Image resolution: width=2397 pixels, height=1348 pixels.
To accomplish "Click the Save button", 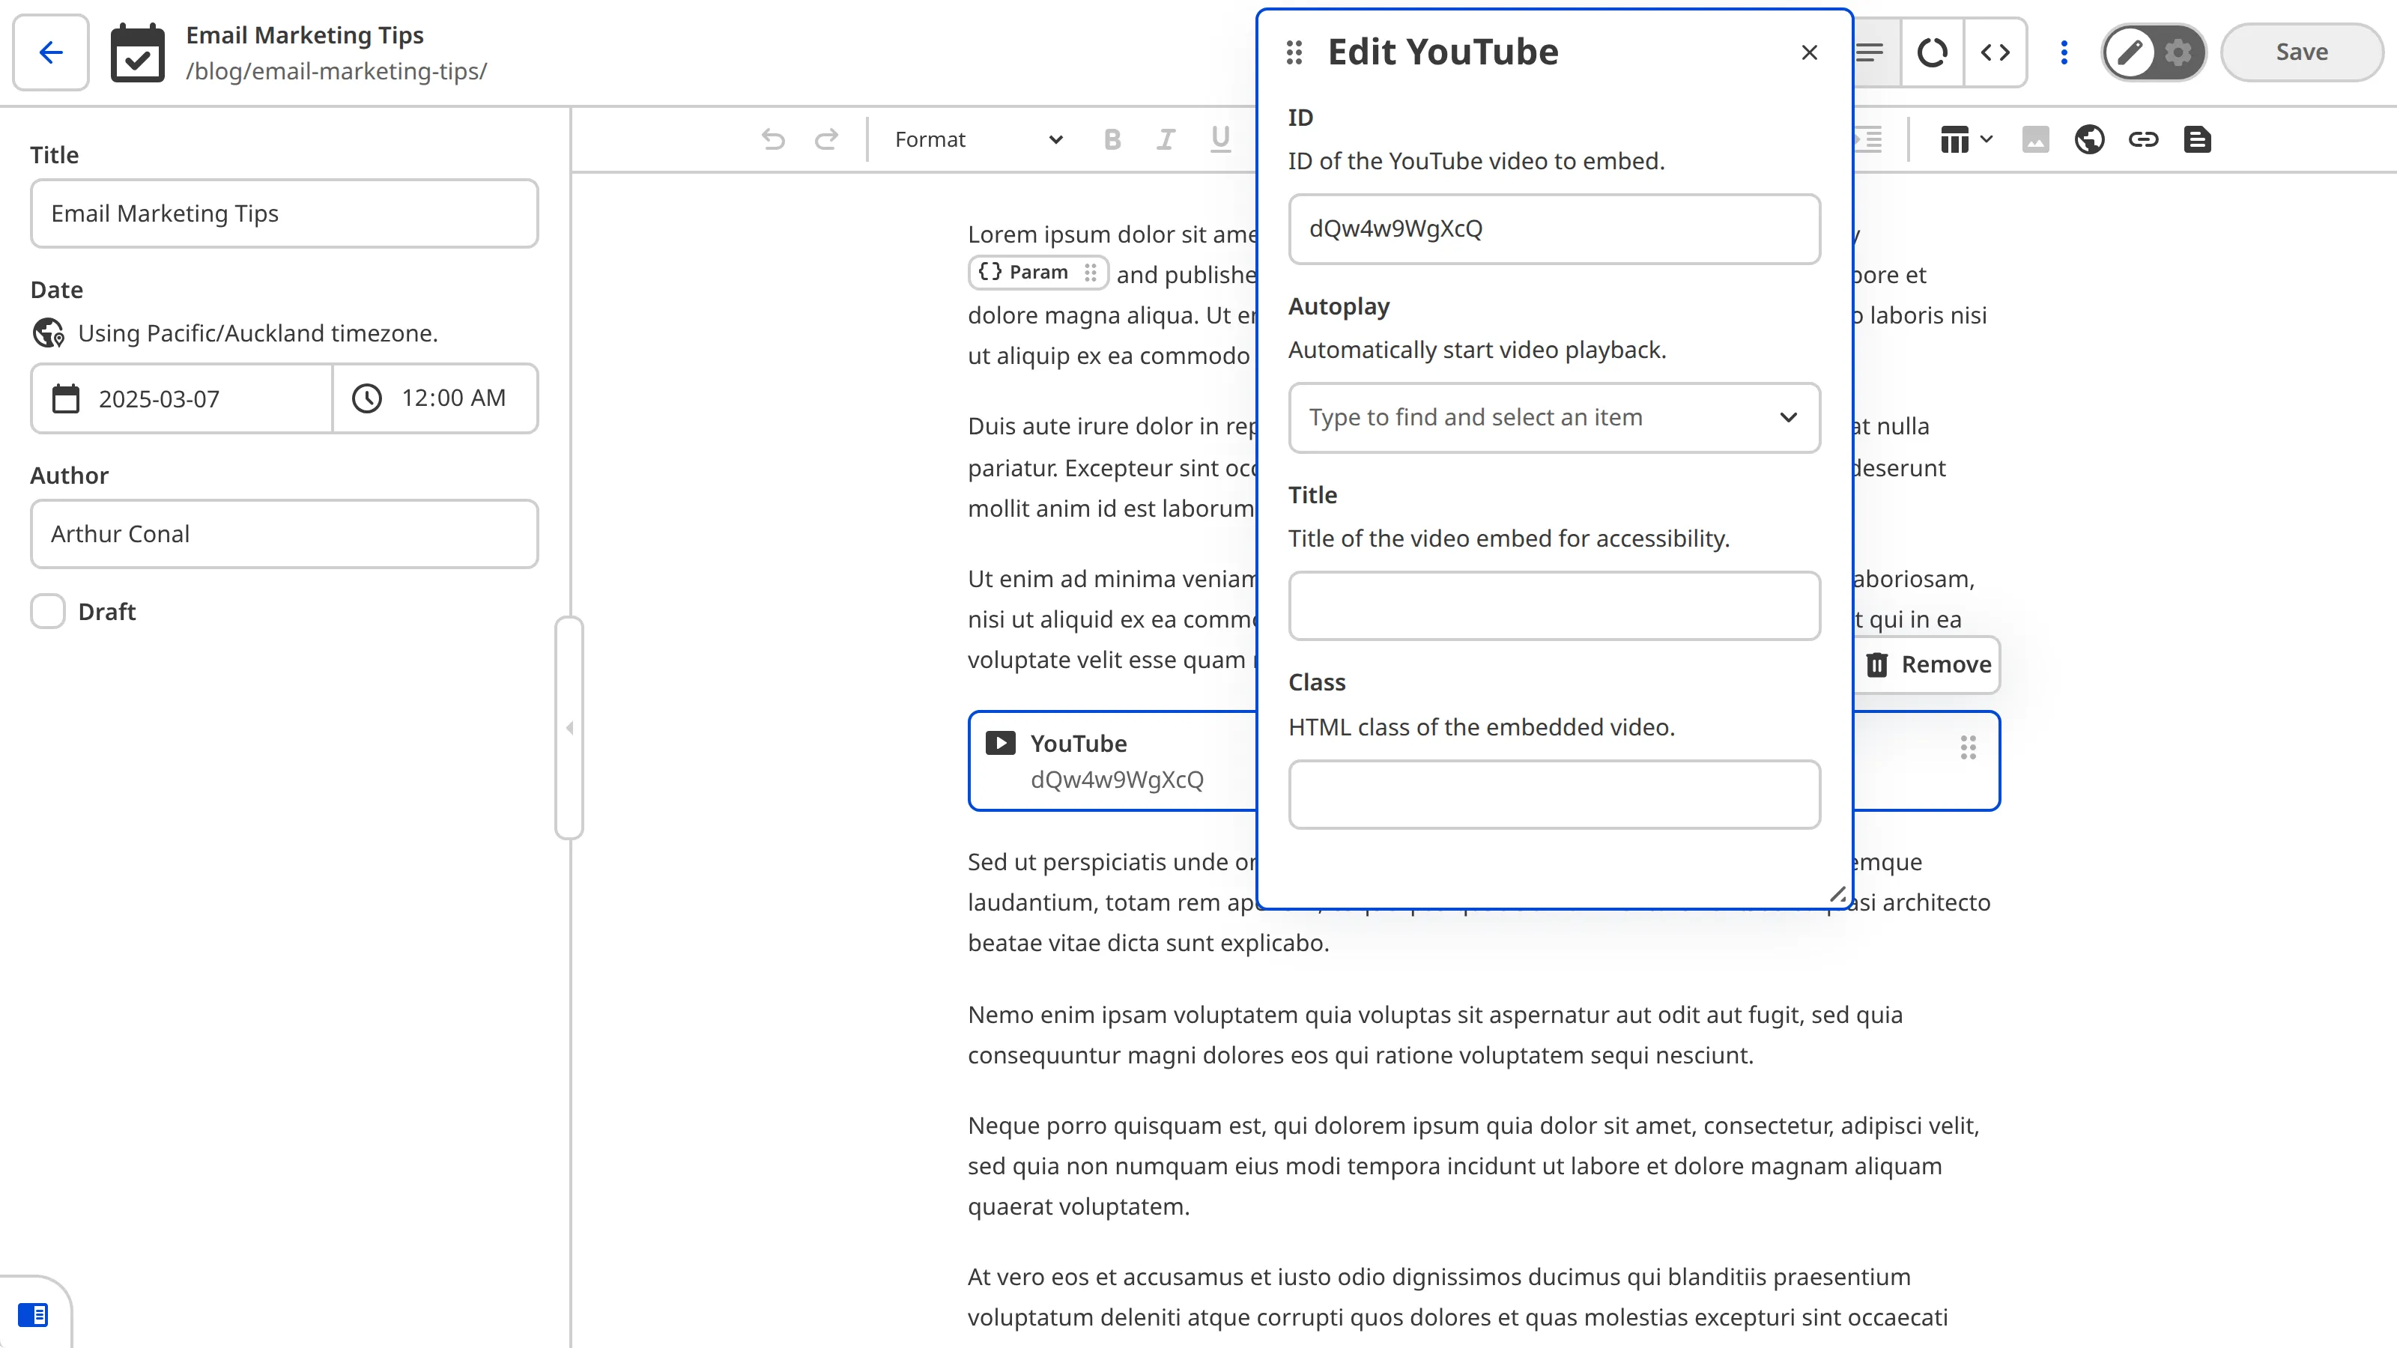I will pos(2302,52).
